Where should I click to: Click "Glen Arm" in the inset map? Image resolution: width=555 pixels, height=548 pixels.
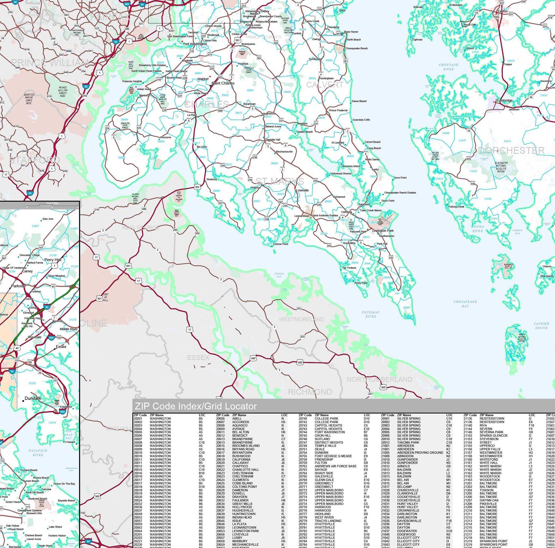[48, 219]
